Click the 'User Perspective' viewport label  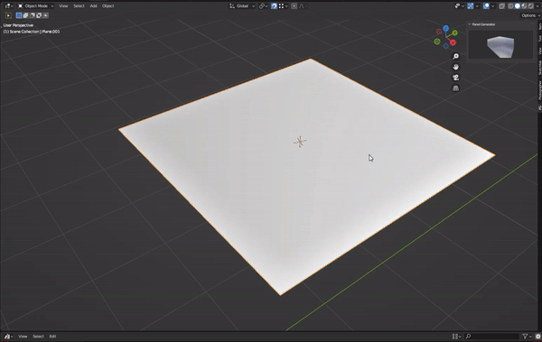tap(18, 25)
